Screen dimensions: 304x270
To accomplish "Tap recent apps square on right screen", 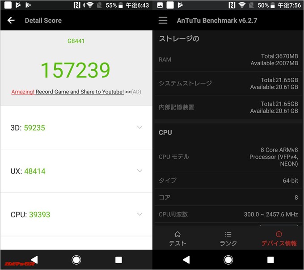I will click(270, 260).
